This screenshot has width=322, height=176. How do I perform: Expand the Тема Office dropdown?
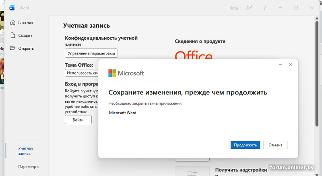point(82,73)
